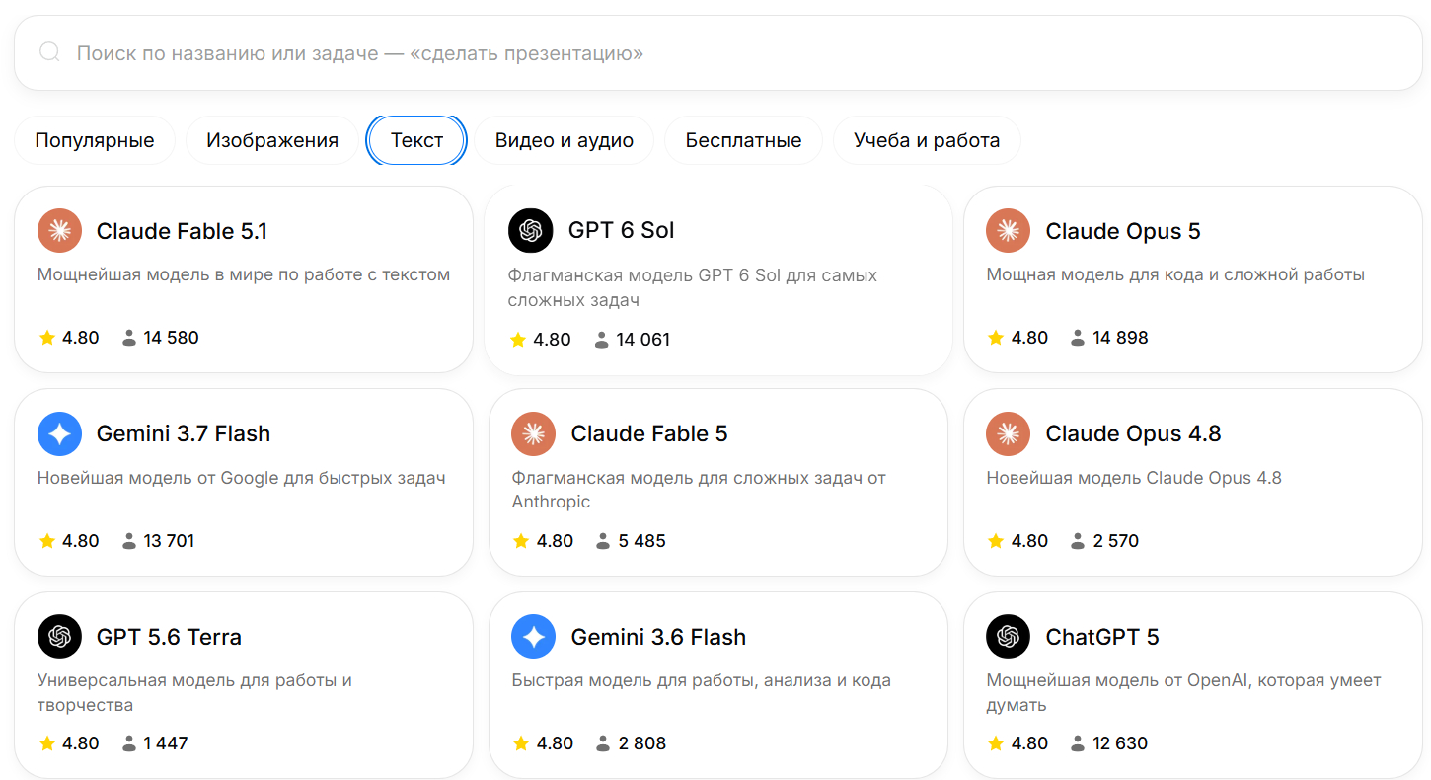This screenshot has height=780, width=1431.
Task: Open the Видео и аудио tab
Action: [565, 140]
